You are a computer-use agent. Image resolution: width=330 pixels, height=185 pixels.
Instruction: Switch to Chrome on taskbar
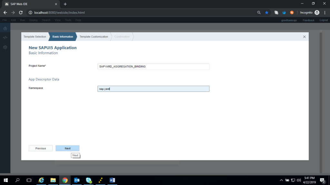pyautogui.click(x=65, y=180)
